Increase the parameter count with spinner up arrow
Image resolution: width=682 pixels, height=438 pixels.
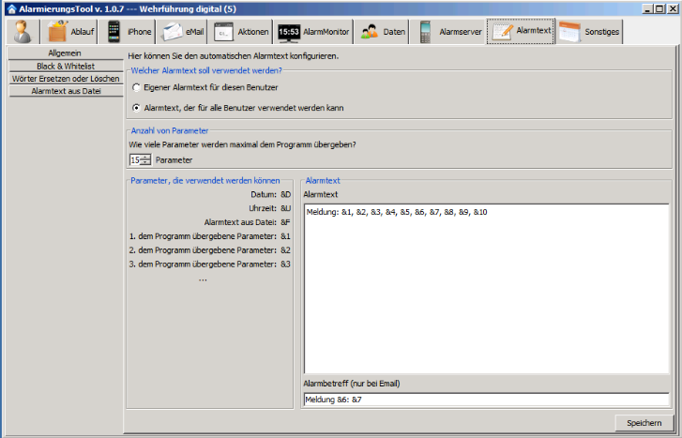point(145,157)
